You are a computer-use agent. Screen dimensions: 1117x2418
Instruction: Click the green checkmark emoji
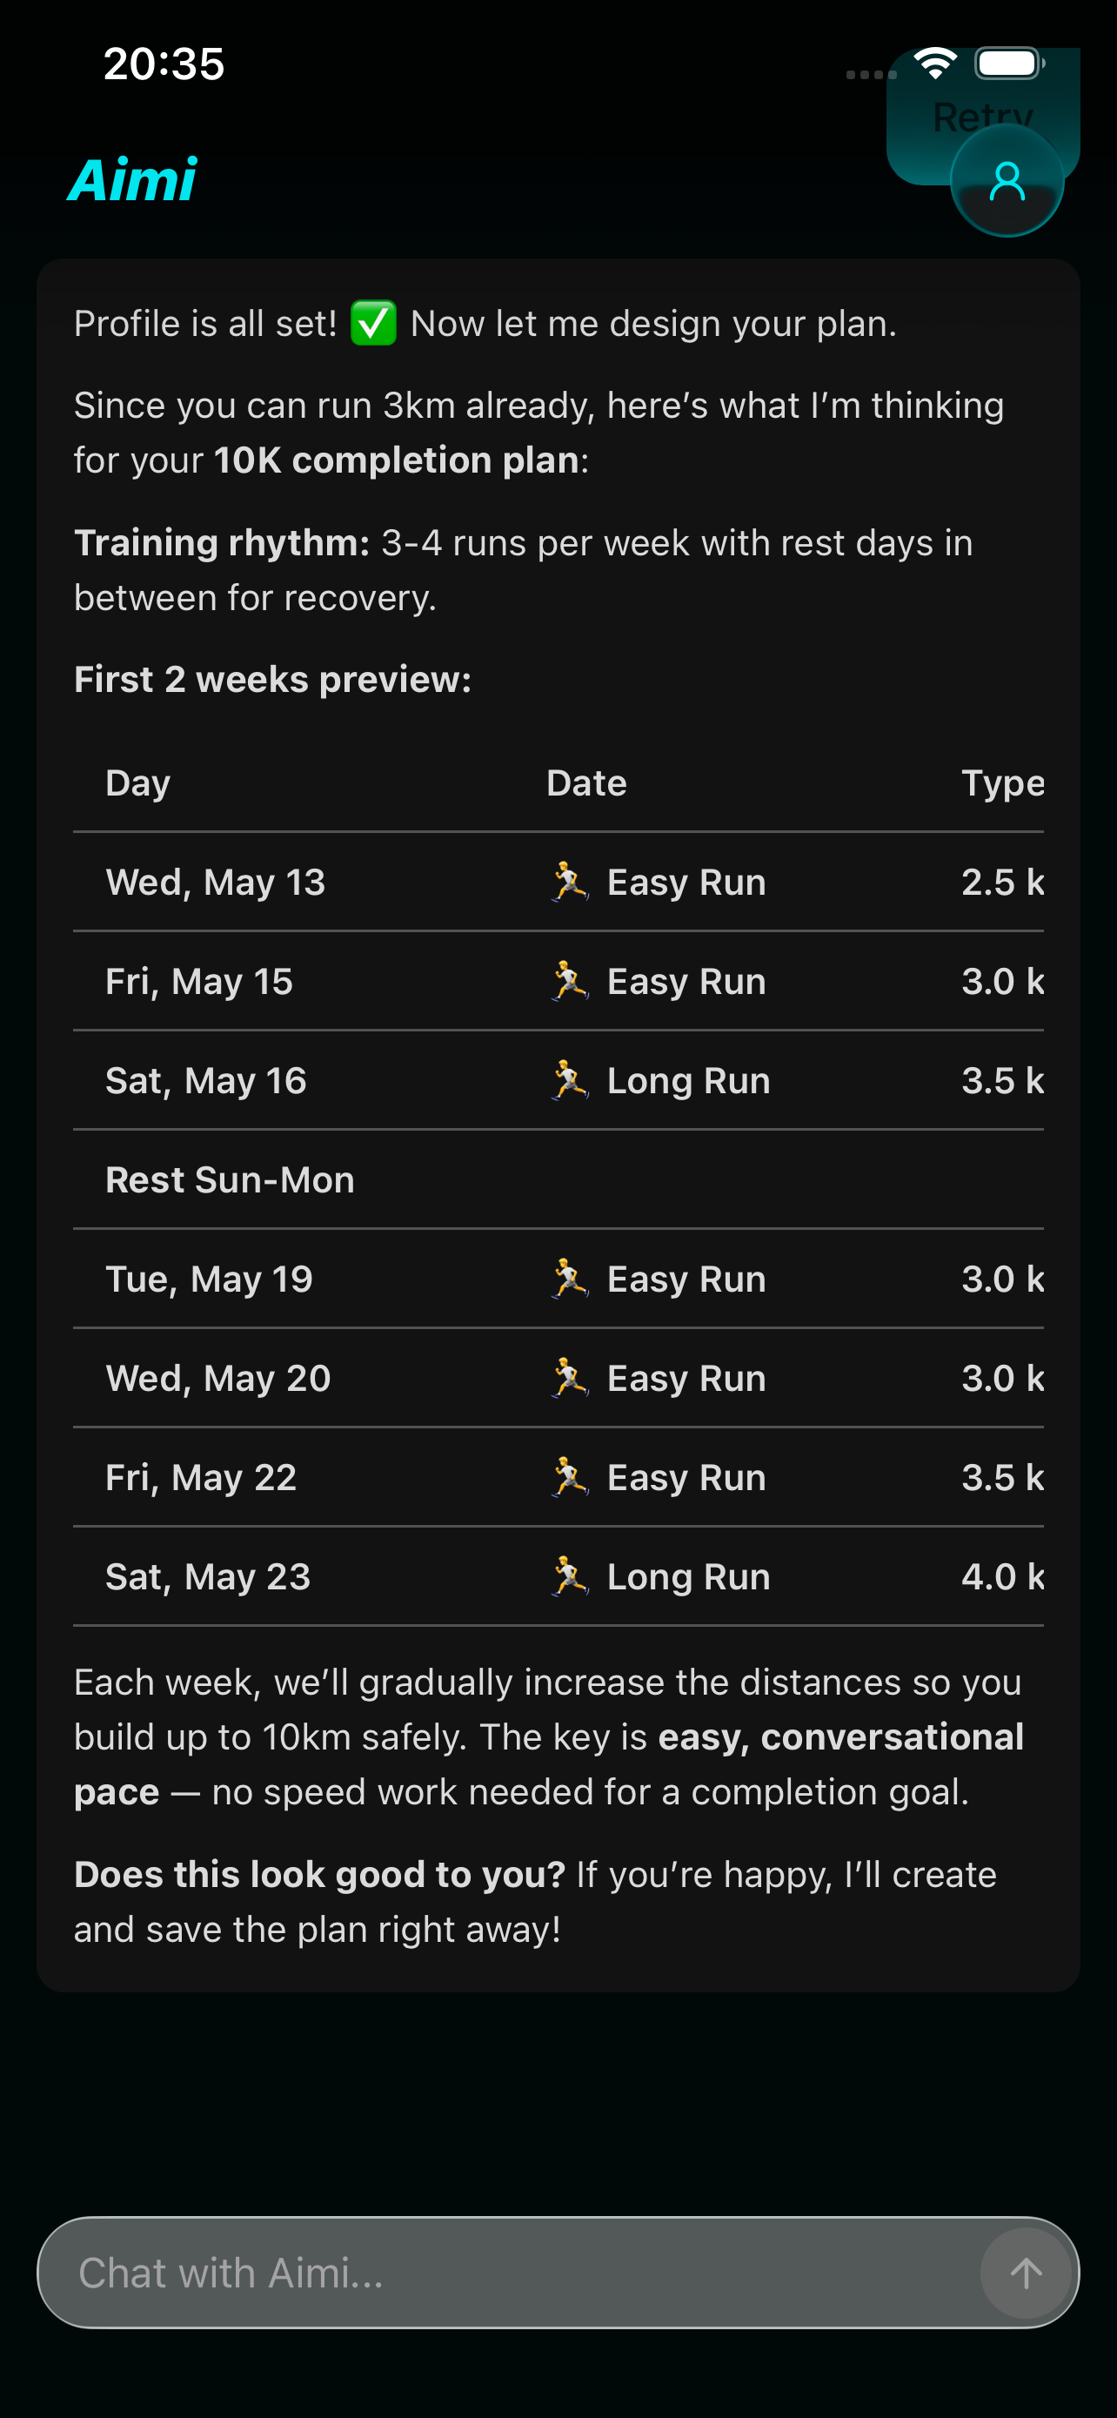[373, 324]
